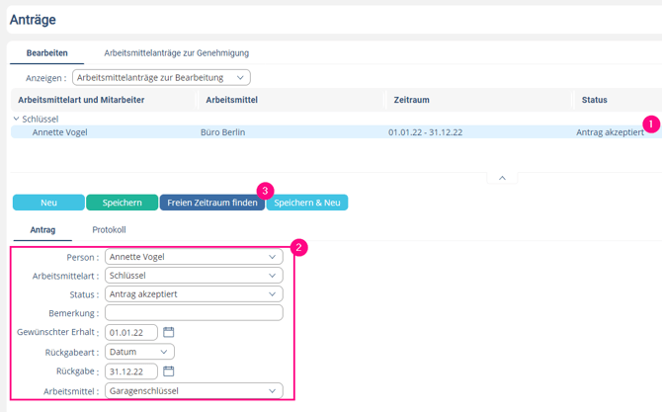Focus the Bemerkung input field

(x=194, y=313)
